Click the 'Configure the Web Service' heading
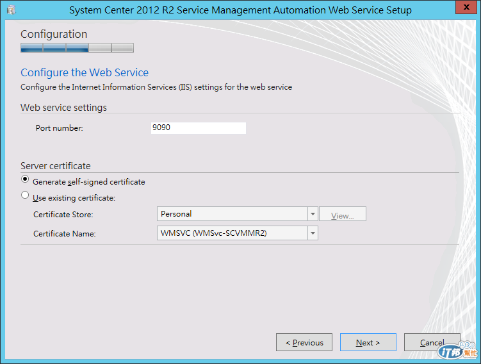The height and width of the screenshot is (364, 481). 85,72
